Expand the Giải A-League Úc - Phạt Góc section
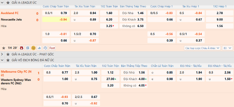 pos(2,54)
